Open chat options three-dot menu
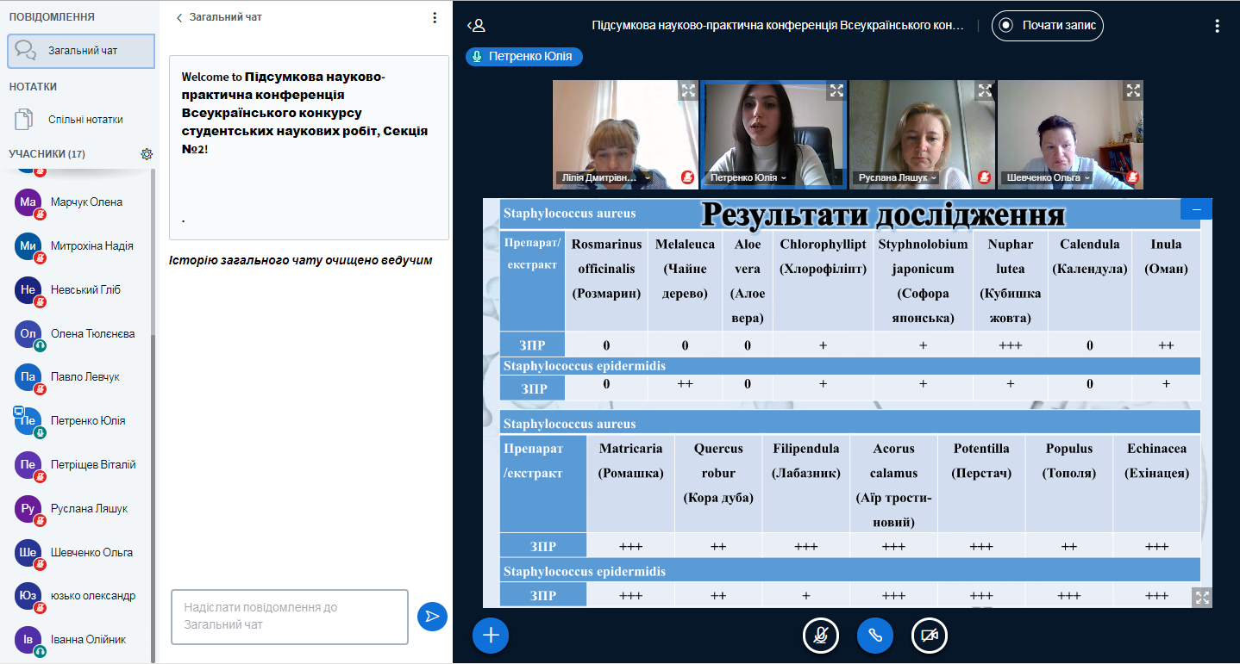The width and height of the screenshot is (1240, 664). point(434,17)
